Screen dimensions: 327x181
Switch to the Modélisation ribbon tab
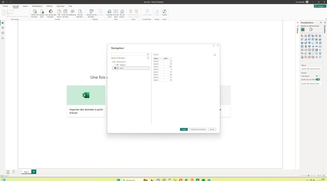[37, 6]
